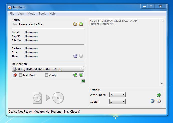The width and height of the screenshot is (173, 123).
Task: Open the Tools menu
Action: (x=42, y=14)
